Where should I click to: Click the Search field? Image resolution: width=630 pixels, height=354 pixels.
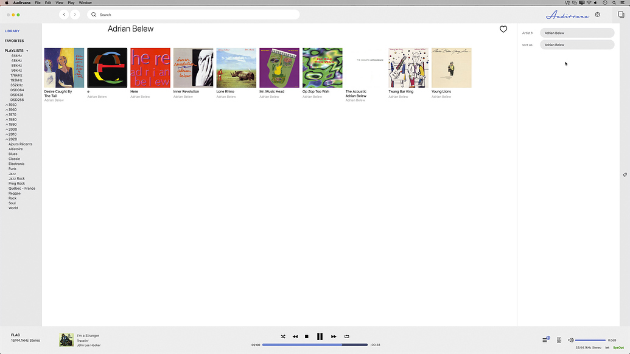tap(193, 15)
